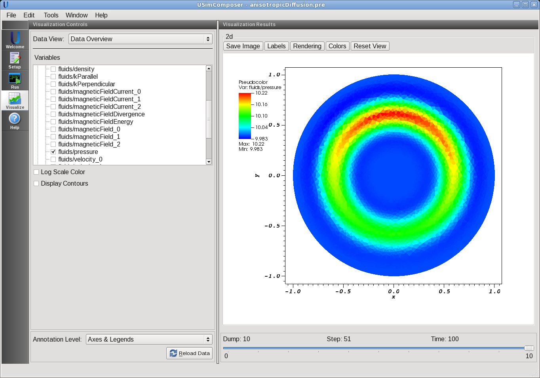Screen dimensions: 540x378
Task: Expand the Annotation Level dropdown
Action: [149, 340]
